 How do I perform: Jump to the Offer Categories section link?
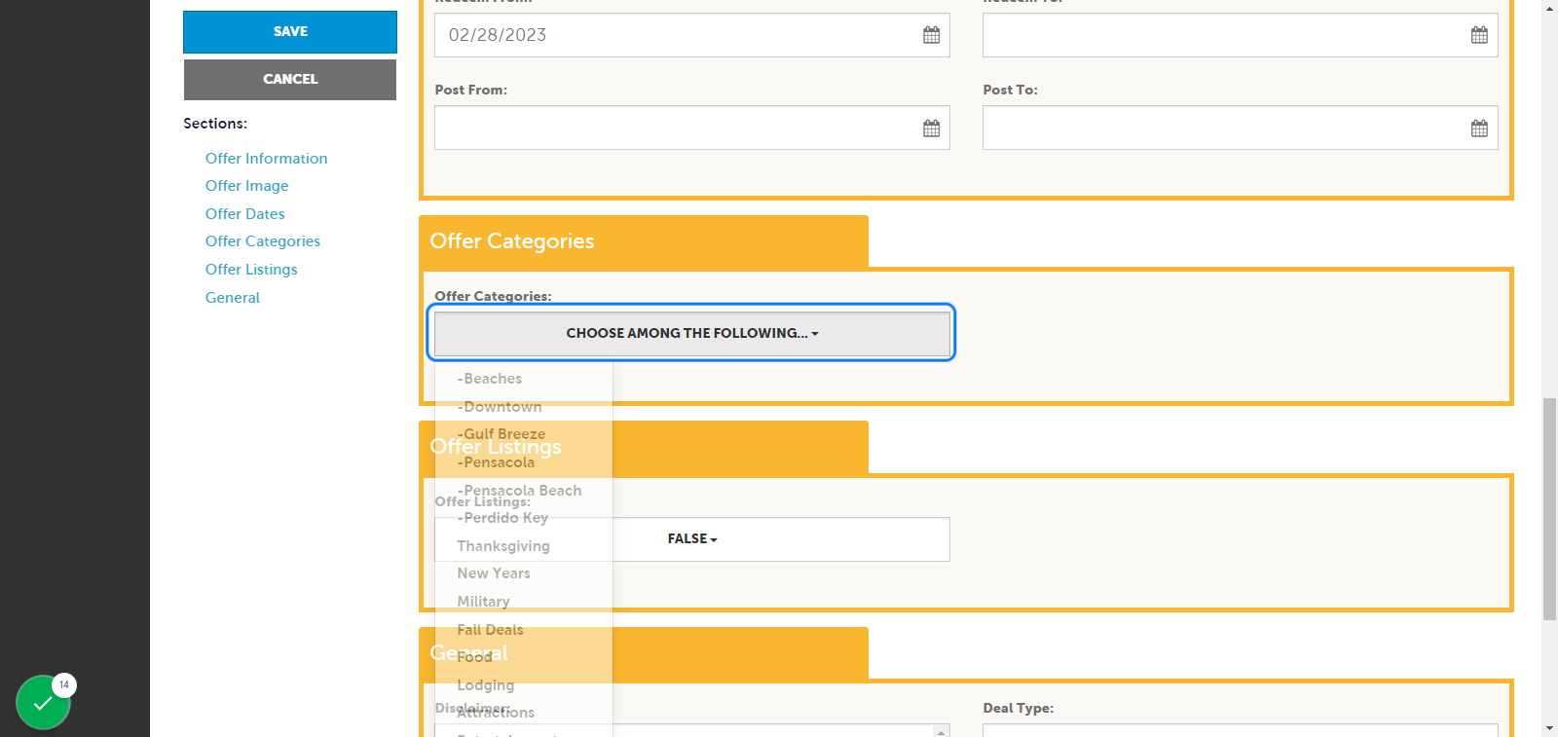[262, 241]
